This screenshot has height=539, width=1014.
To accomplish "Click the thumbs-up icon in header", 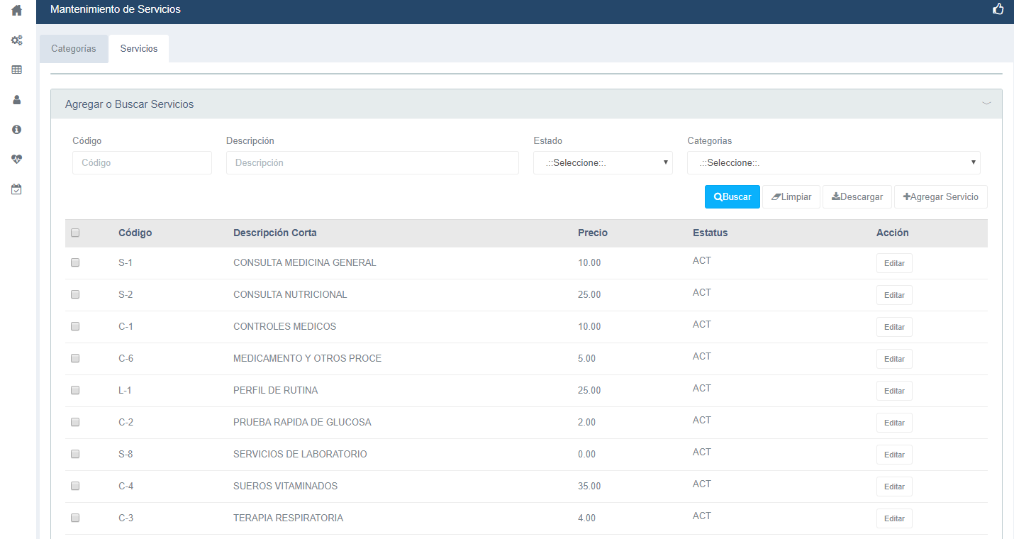I will click(x=998, y=9).
